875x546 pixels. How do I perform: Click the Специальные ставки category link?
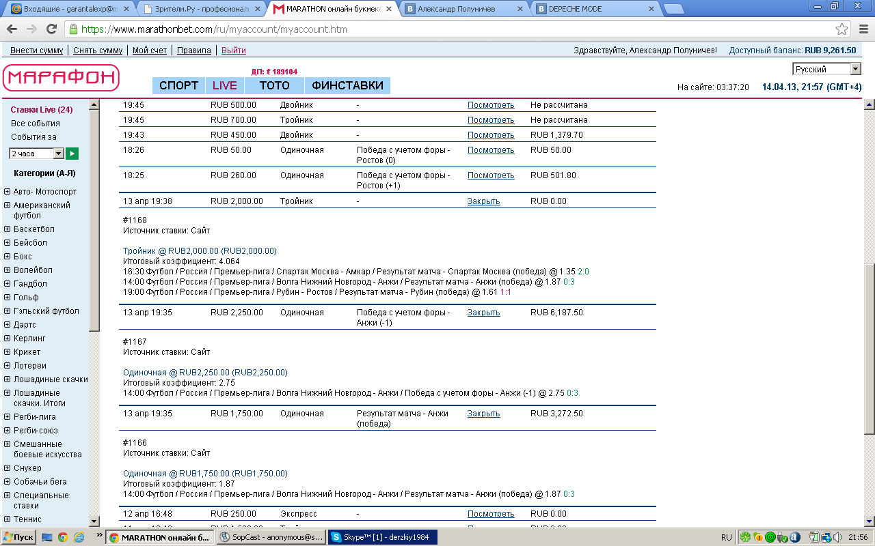(x=41, y=500)
